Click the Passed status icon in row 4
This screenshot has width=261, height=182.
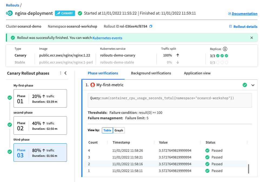[x=208, y=151]
